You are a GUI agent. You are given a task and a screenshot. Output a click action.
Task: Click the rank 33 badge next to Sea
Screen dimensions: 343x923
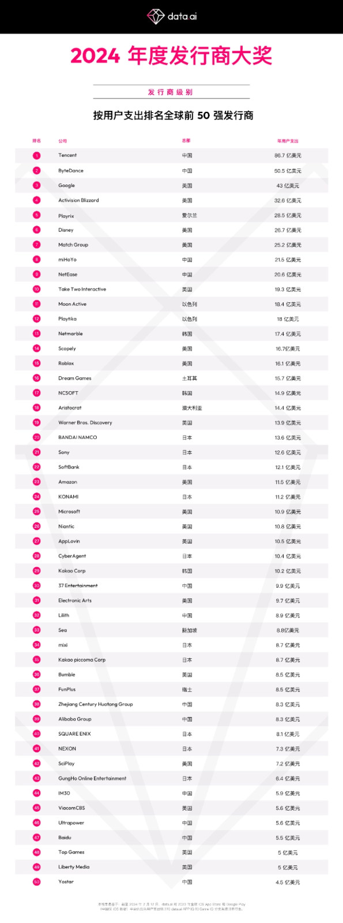point(36,630)
